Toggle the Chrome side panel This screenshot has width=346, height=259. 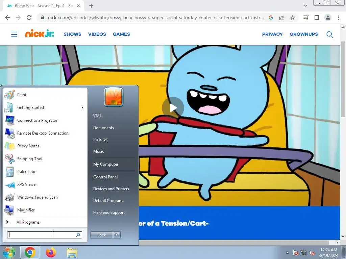(317, 18)
